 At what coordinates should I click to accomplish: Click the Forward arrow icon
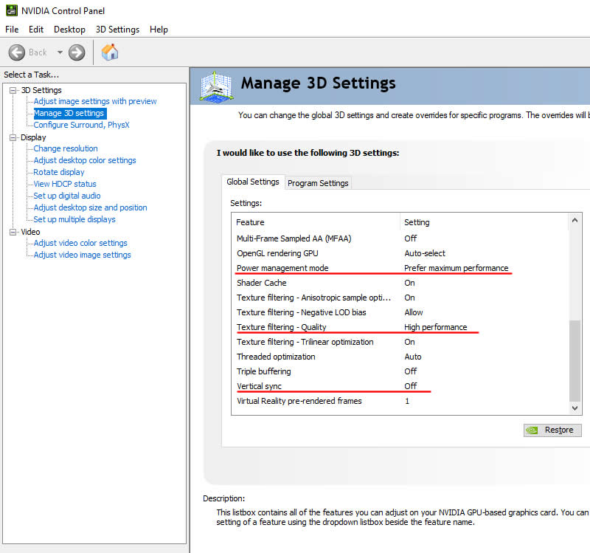pos(77,52)
